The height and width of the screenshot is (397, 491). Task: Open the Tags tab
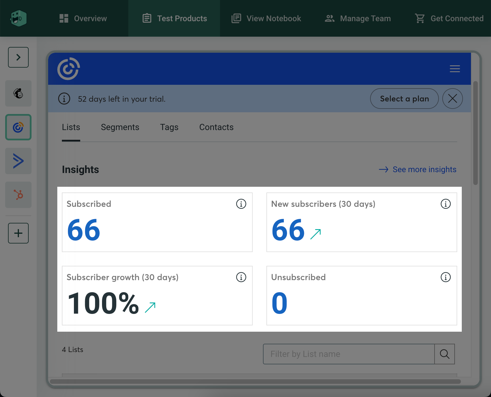click(x=169, y=127)
